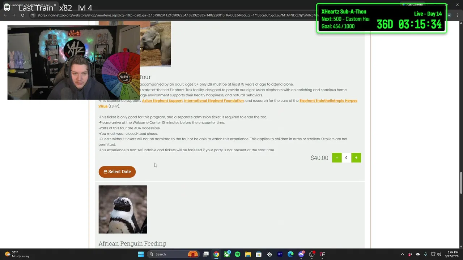Open the Asian Elephant Support link

[162, 101]
